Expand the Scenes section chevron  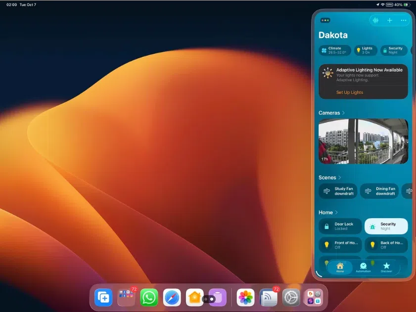point(340,178)
